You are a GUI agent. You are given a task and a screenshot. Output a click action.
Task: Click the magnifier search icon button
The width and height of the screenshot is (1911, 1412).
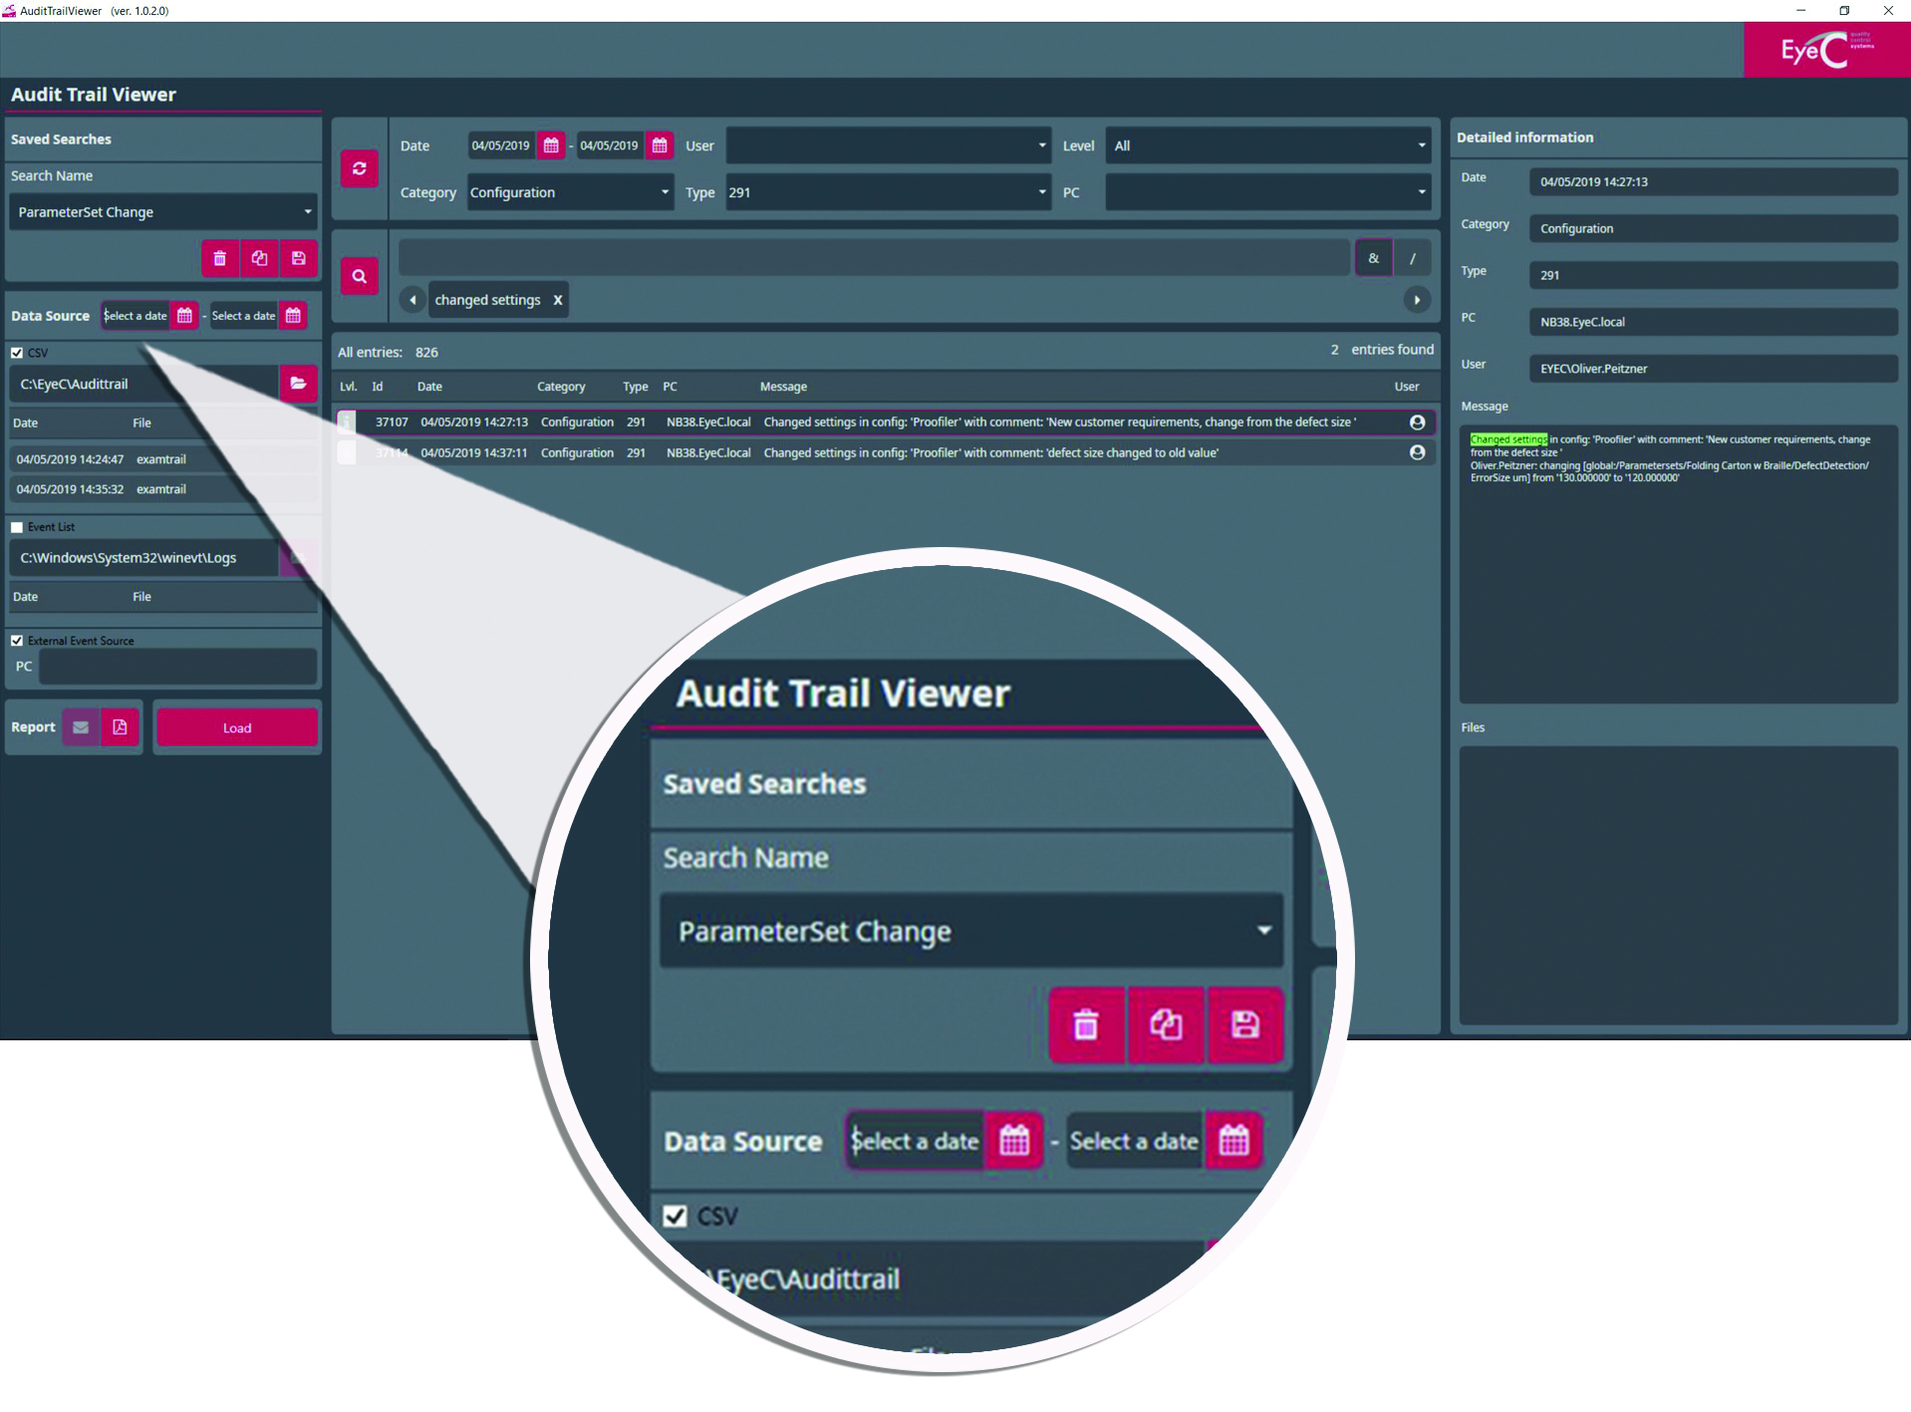coord(359,276)
